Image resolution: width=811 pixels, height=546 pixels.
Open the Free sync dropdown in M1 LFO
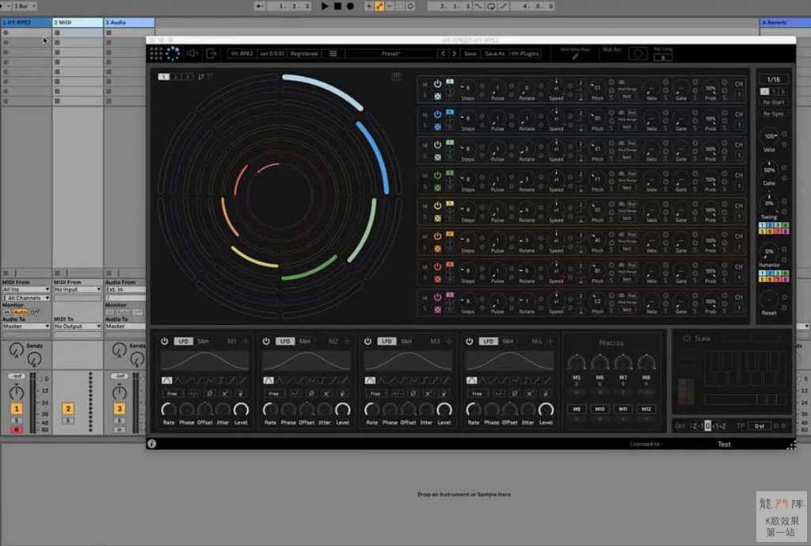(x=172, y=394)
